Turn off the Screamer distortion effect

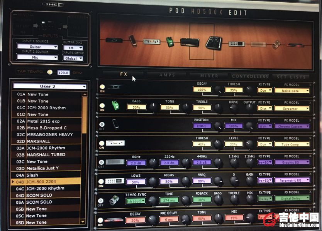coord(102,105)
